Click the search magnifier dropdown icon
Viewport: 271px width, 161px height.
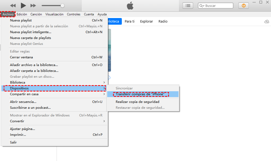coord(202,6)
